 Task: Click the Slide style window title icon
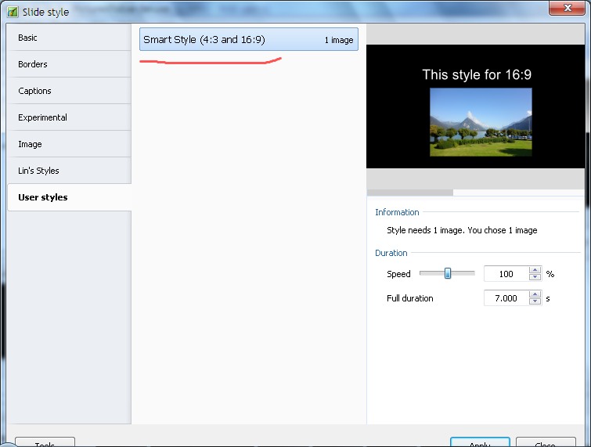[13, 13]
